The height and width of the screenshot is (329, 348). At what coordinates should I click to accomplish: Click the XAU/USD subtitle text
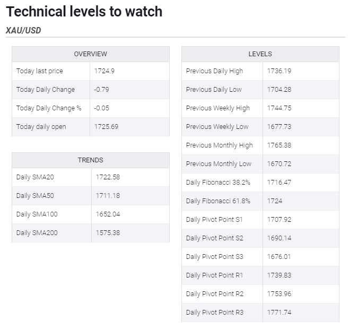23,30
